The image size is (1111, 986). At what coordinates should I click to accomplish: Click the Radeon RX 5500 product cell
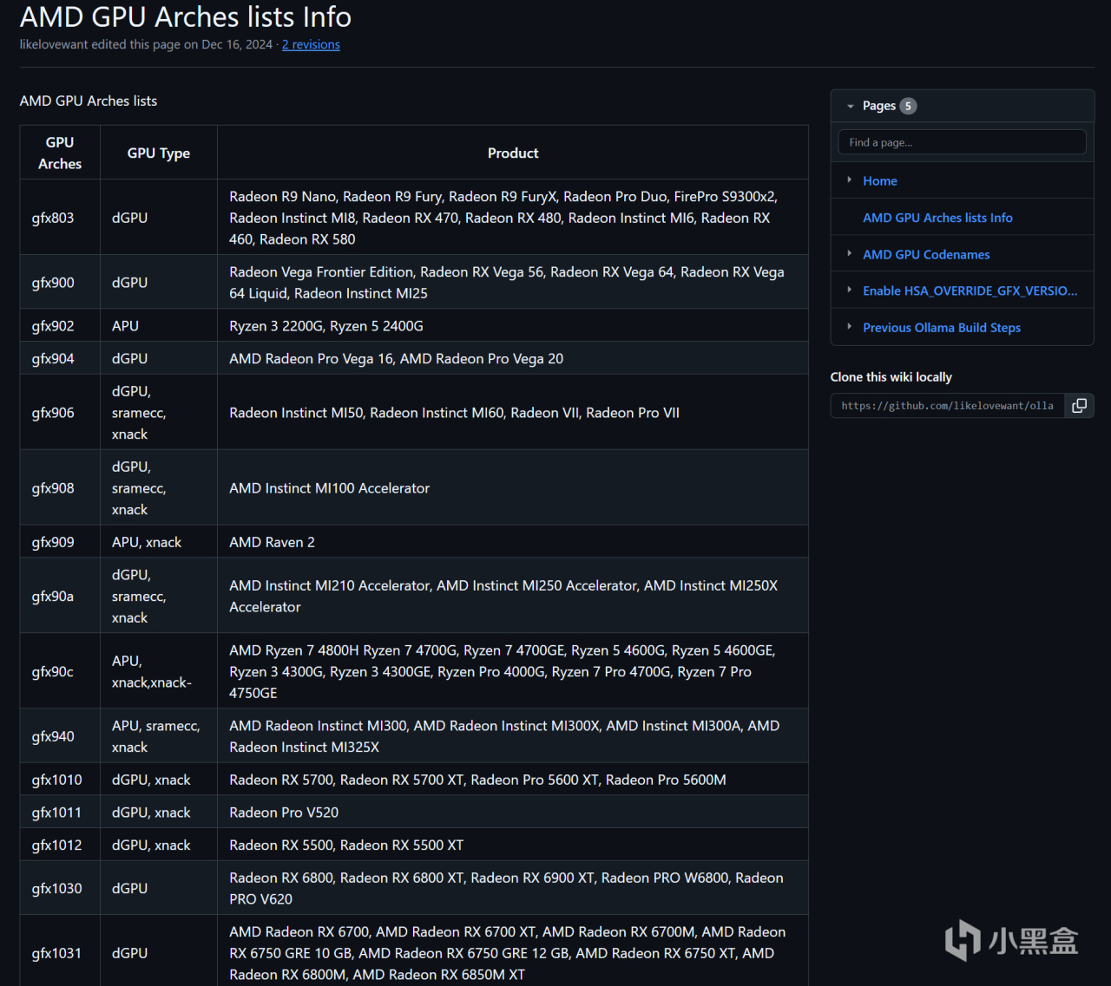pos(513,845)
